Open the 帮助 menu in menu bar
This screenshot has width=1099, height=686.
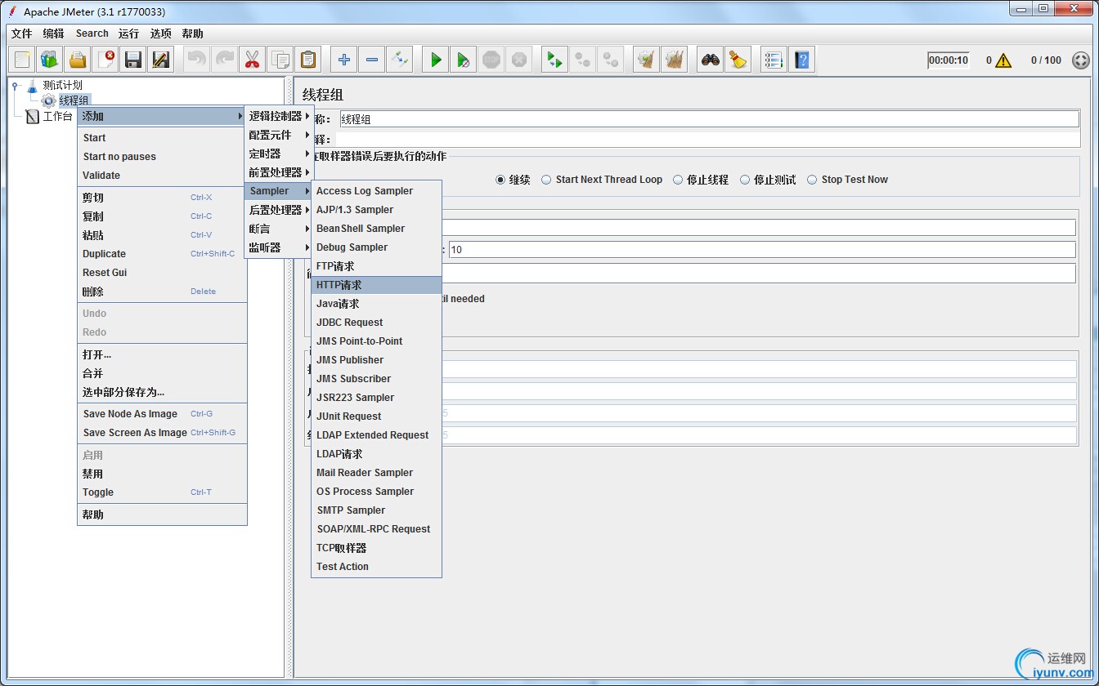[192, 33]
